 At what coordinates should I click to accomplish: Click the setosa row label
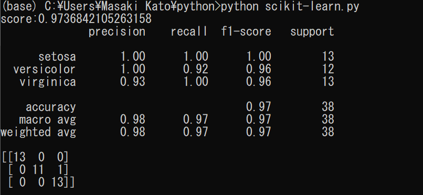tap(57, 57)
